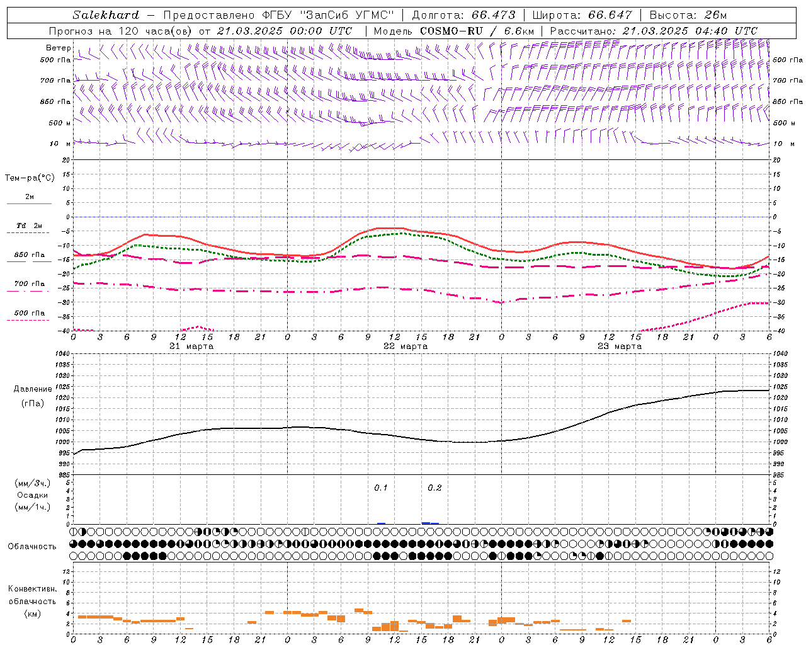Viewport: 806px width, 645px height.
Task: Click the "700 гПа" temperature legend entry
Action: pos(30,284)
